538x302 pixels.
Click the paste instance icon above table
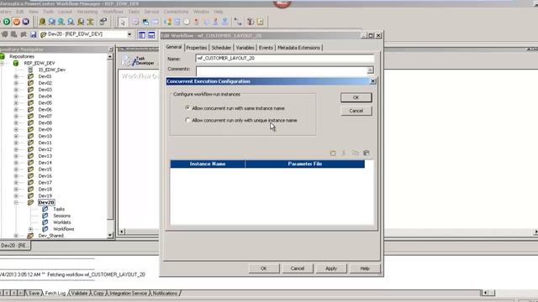click(x=367, y=153)
